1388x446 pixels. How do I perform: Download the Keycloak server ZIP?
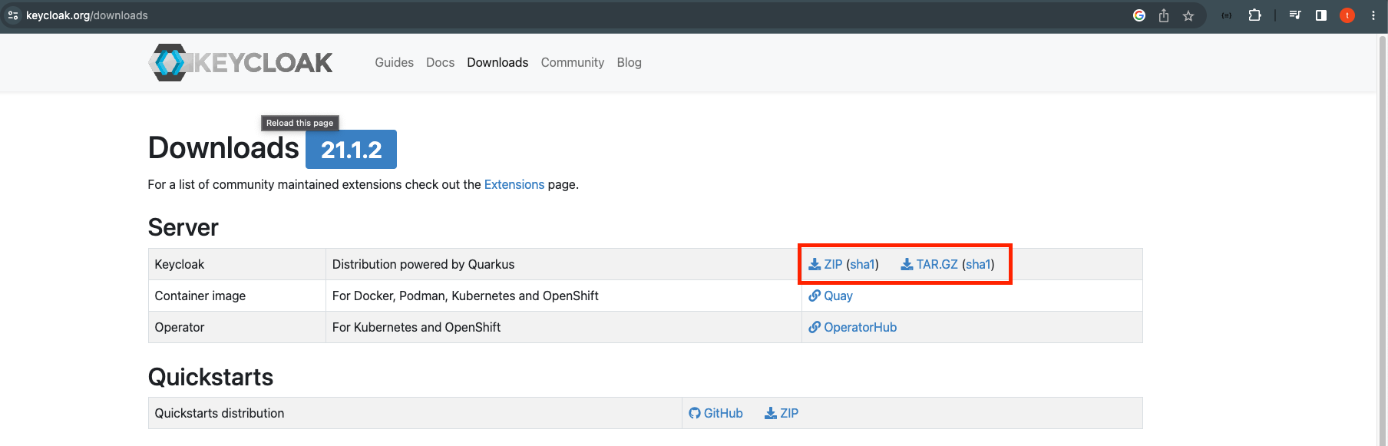(825, 264)
